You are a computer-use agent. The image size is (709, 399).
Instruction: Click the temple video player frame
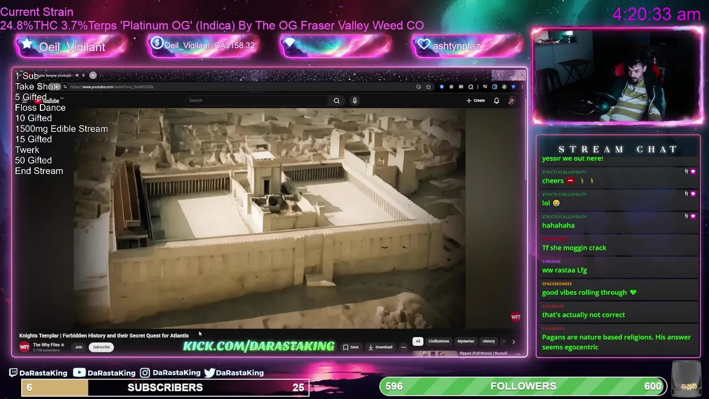(270, 218)
